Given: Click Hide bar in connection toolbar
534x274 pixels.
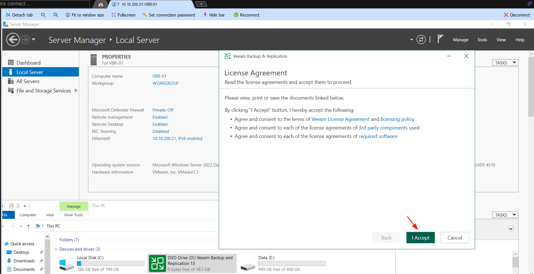Looking at the screenshot, I should pyautogui.click(x=214, y=15).
